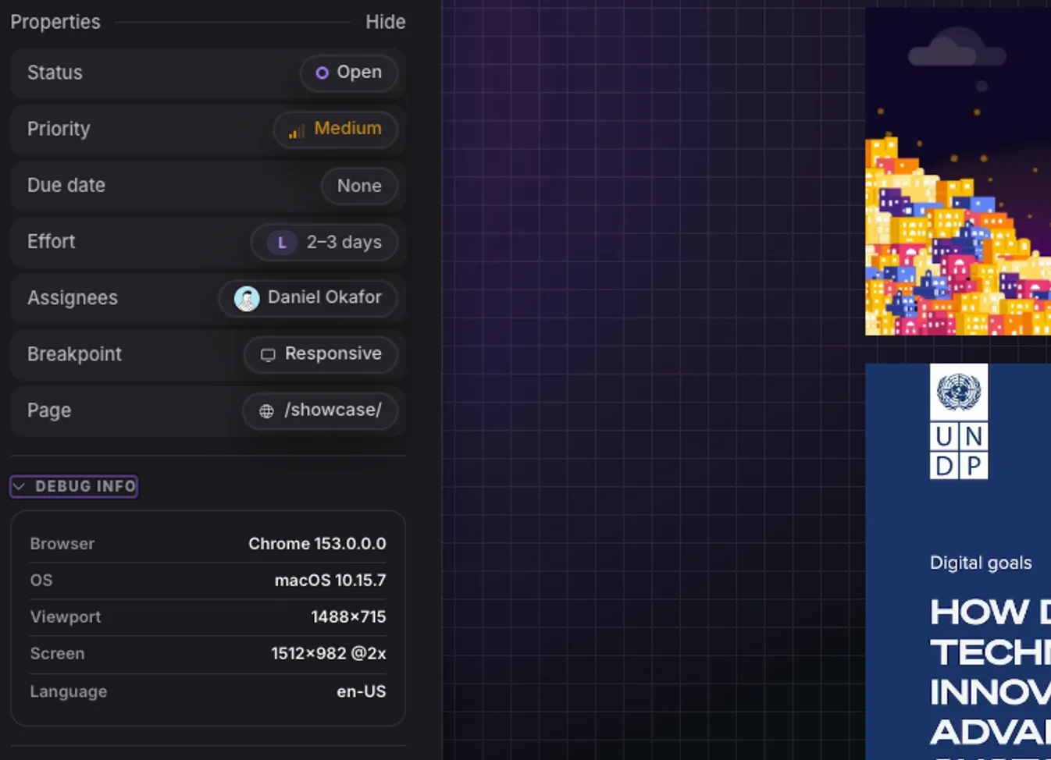Image resolution: width=1051 pixels, height=760 pixels.
Task: Change the Medium priority selector
Action: tap(336, 129)
